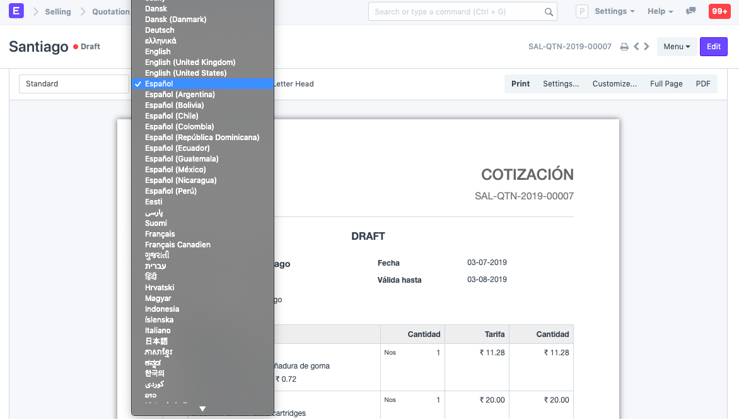Open the chat messages icon
This screenshot has height=419, width=739.
pyautogui.click(x=691, y=11)
